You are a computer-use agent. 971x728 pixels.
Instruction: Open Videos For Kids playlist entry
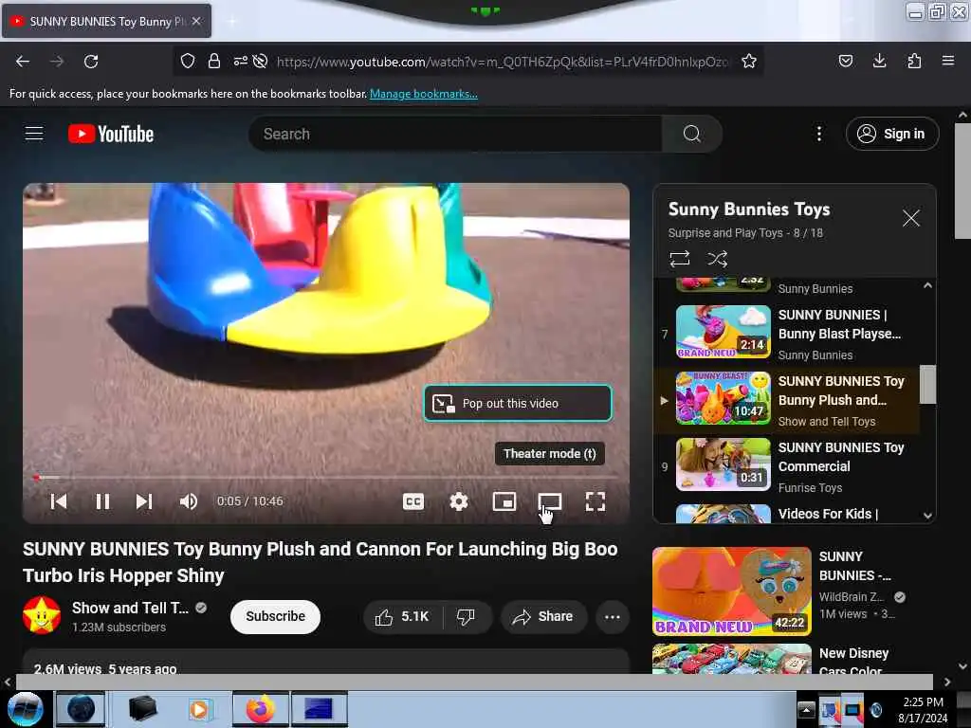coord(788,514)
